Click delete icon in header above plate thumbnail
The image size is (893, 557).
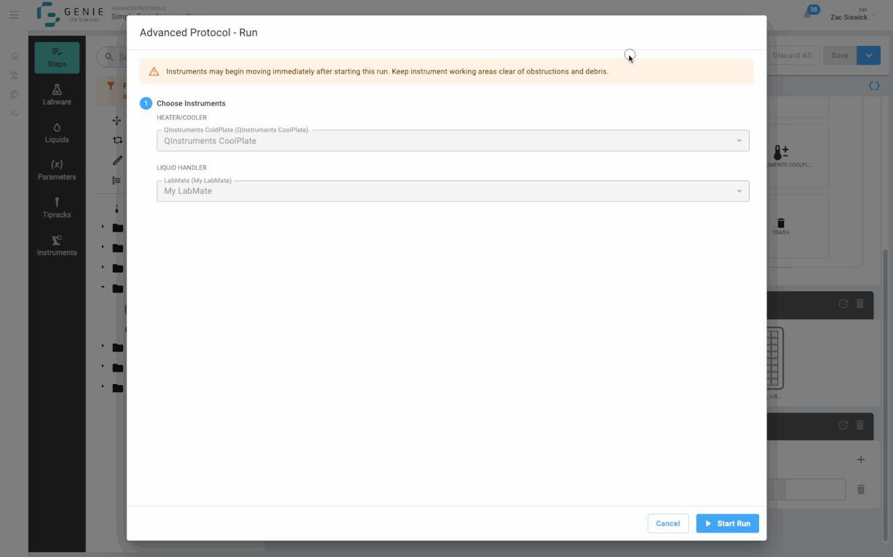860,304
